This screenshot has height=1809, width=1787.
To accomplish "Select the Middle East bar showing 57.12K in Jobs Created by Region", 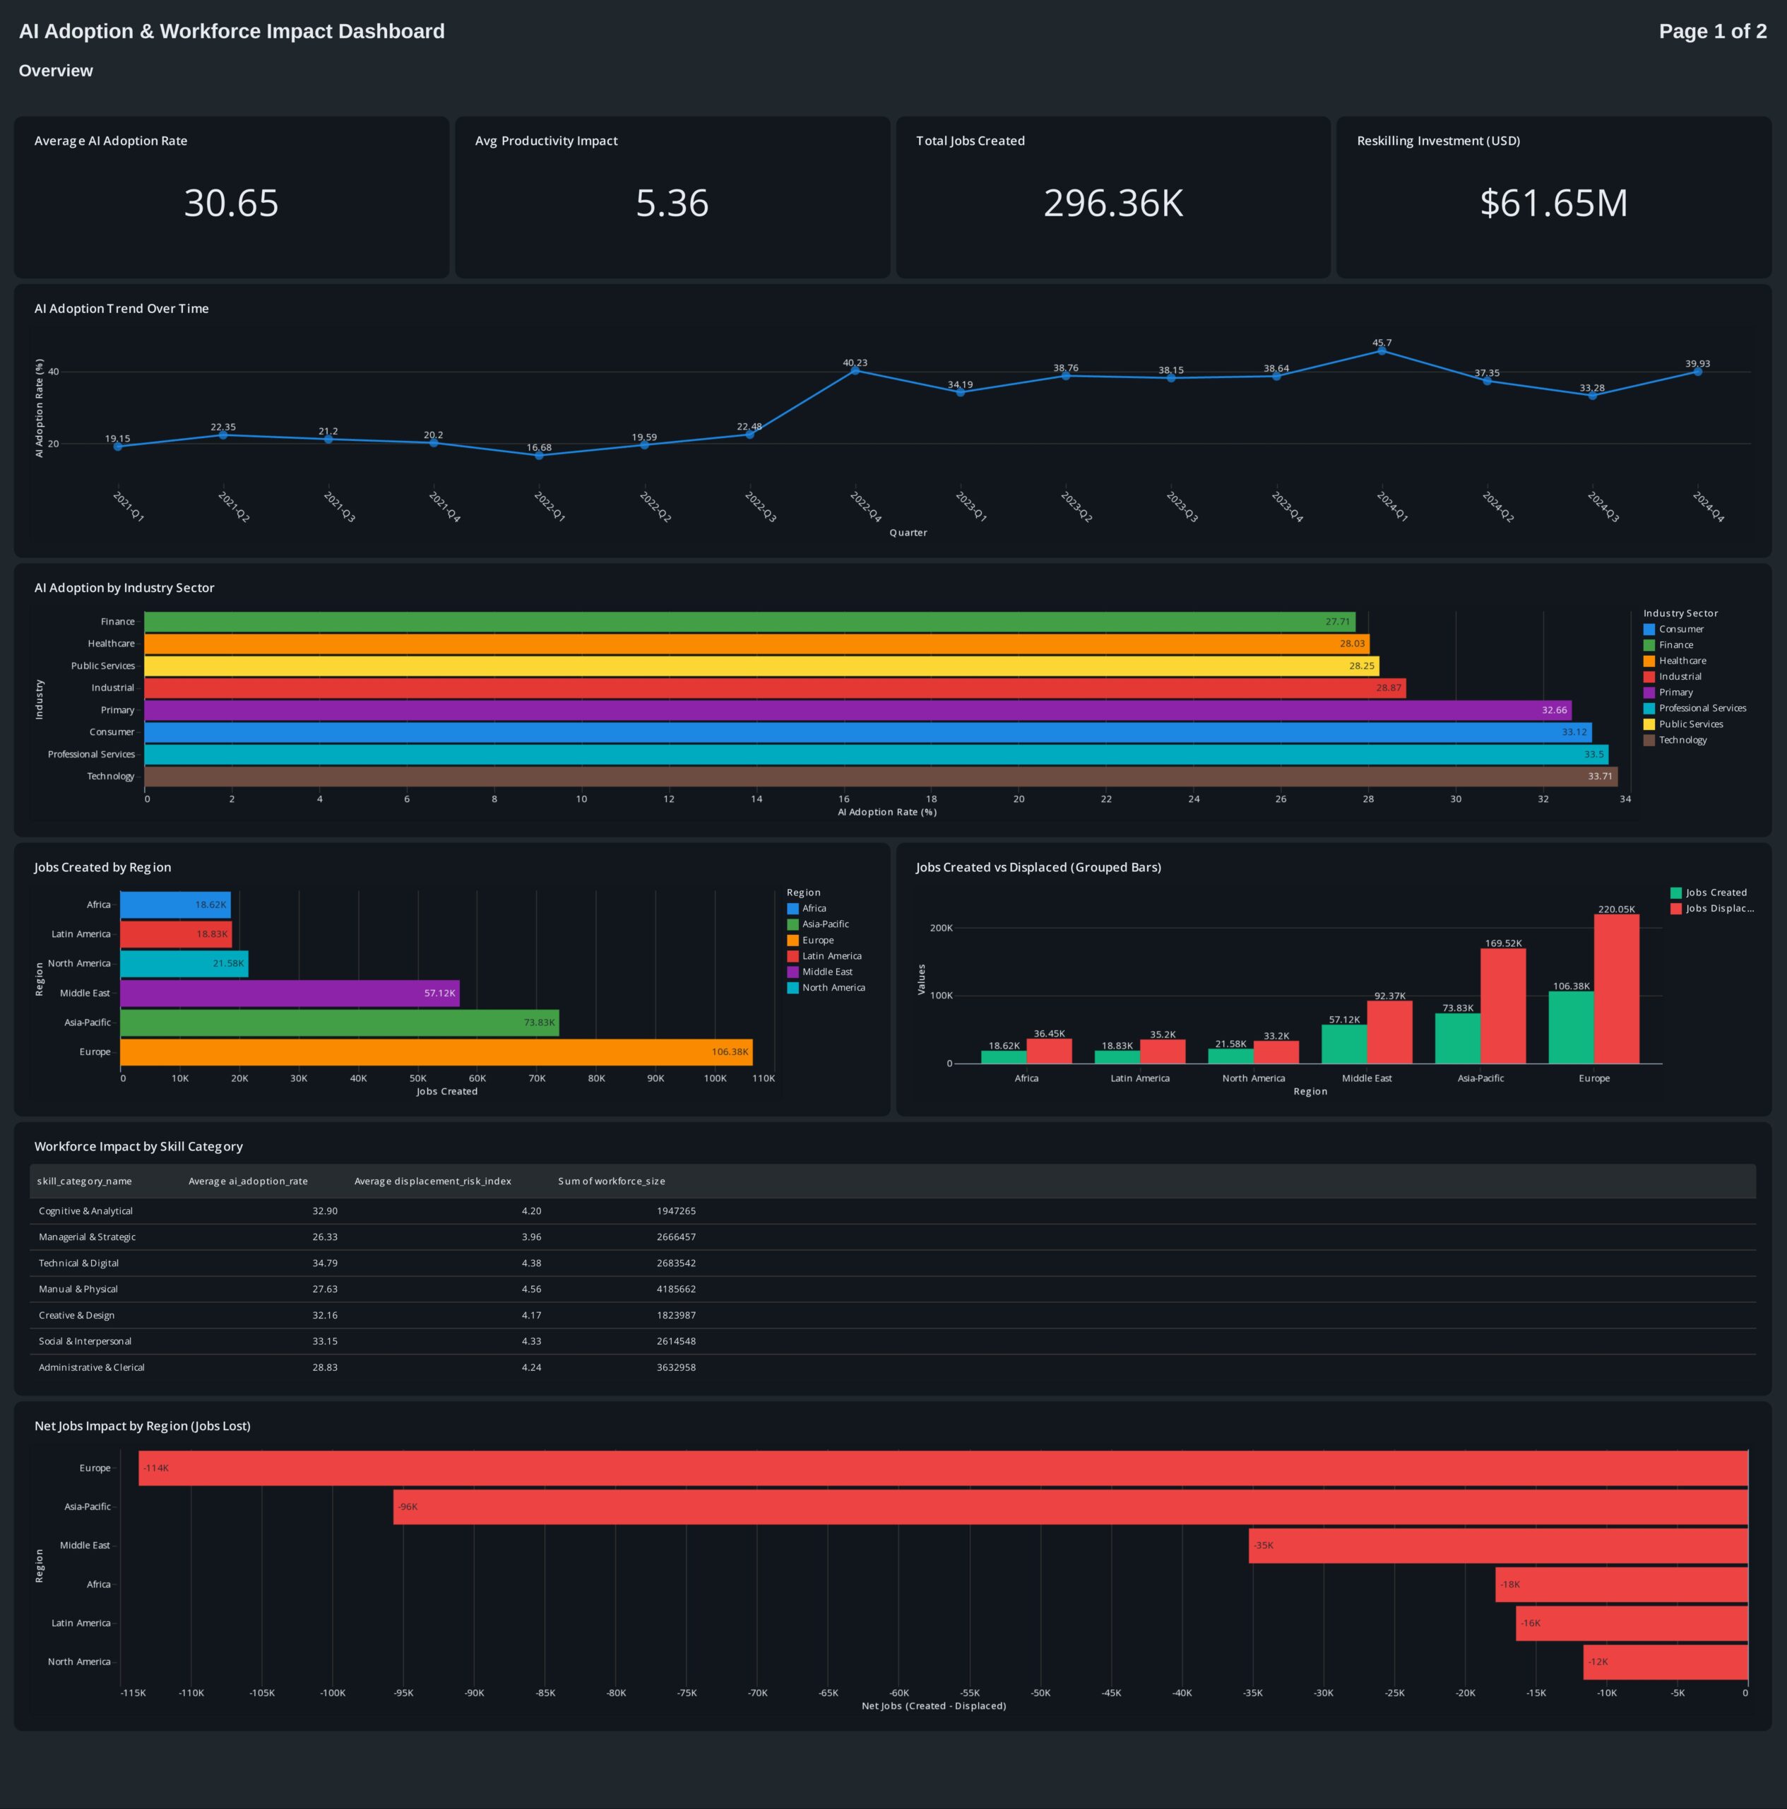I will point(290,994).
